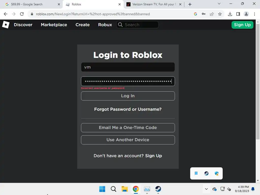Click the Roblox Search box
The width and height of the screenshot is (260, 195).
point(137,25)
